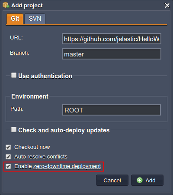Switch to the SVN tab
Viewport: 173px width, 195px height.
tap(35, 19)
